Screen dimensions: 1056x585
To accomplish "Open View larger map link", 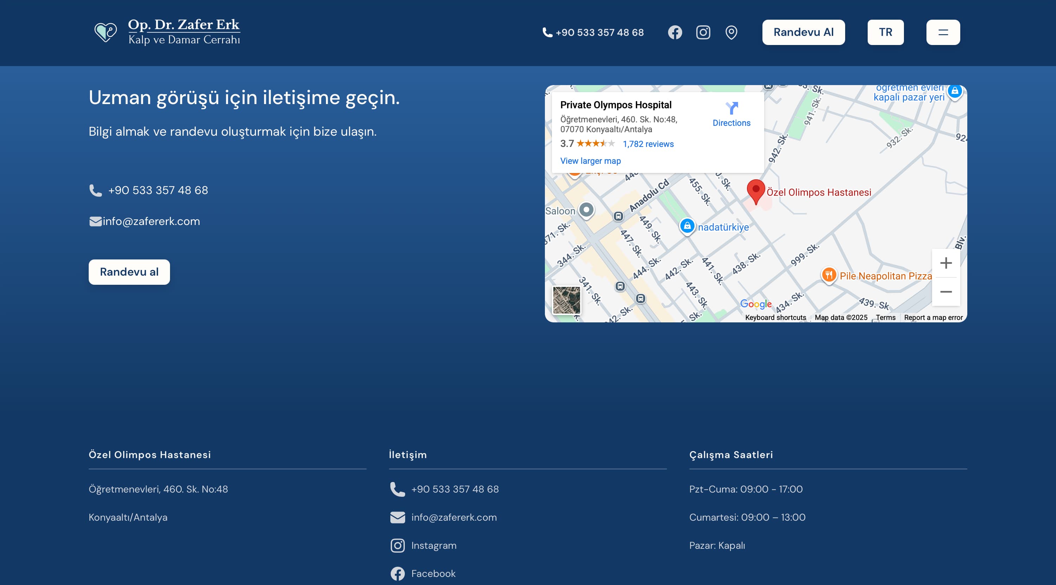I will point(590,161).
